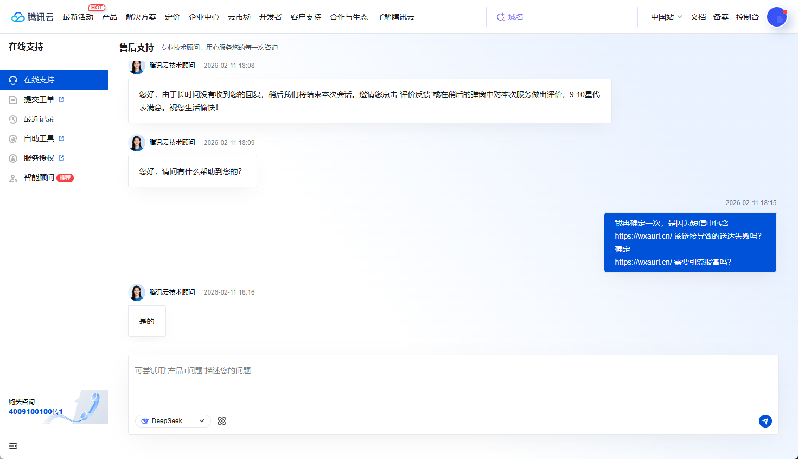
Task: Click the timestamp 2026-02-11 18:15
Action: pyautogui.click(x=751, y=203)
